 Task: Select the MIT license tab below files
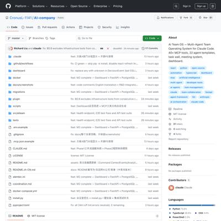coord(36,216)
